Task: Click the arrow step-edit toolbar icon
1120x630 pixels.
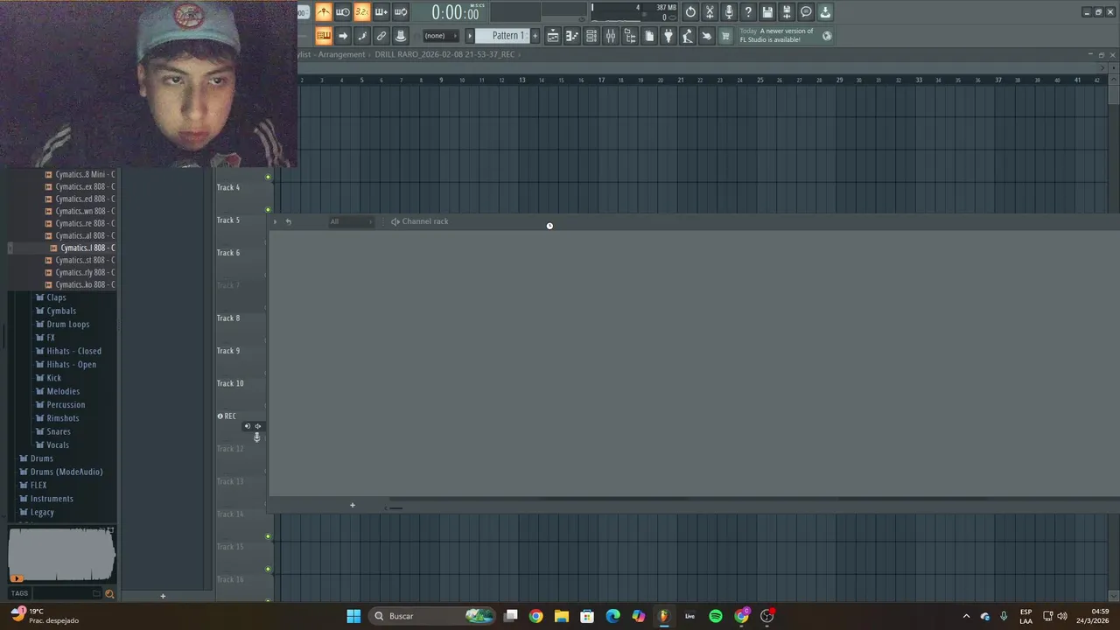Action: pyautogui.click(x=343, y=36)
